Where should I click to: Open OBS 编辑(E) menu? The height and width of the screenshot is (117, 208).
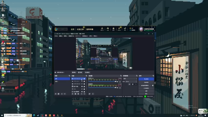pos(61,36)
